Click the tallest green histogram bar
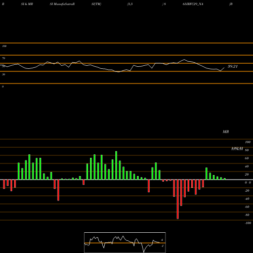The image size is (253, 253). point(116,165)
